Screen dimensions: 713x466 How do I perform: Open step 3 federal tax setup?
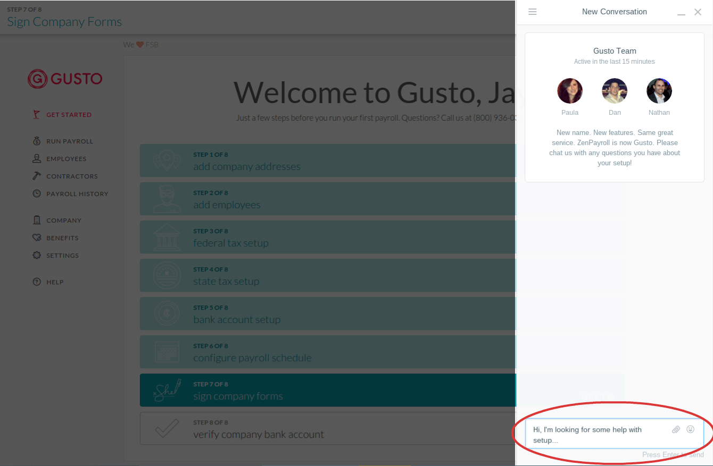[328, 237]
